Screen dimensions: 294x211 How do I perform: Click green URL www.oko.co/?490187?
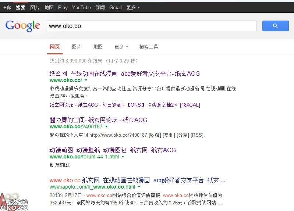tap(76, 126)
